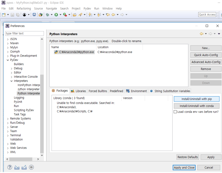Collapse the PyDev tree node
The height and width of the screenshot is (173, 222).
(8, 60)
